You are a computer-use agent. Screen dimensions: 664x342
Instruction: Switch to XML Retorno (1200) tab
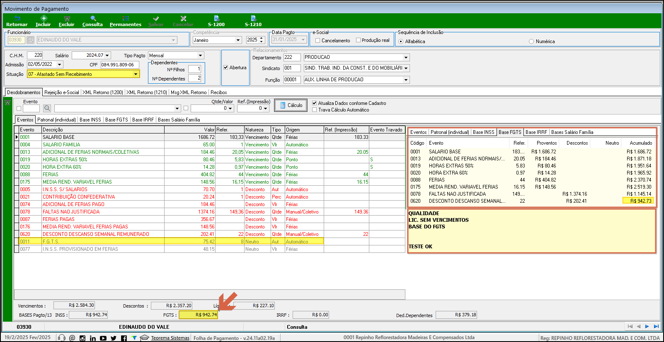(x=103, y=92)
